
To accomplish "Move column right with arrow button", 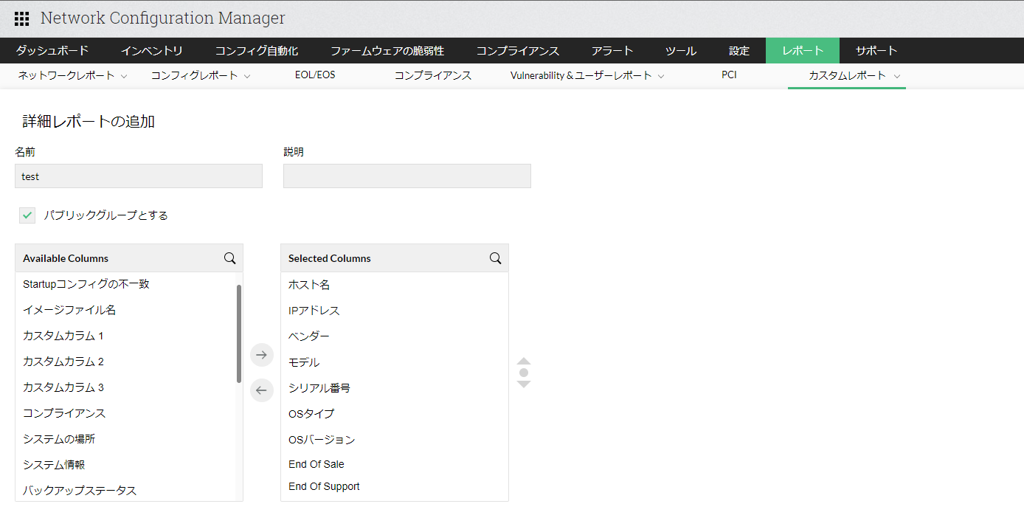I will [x=261, y=355].
